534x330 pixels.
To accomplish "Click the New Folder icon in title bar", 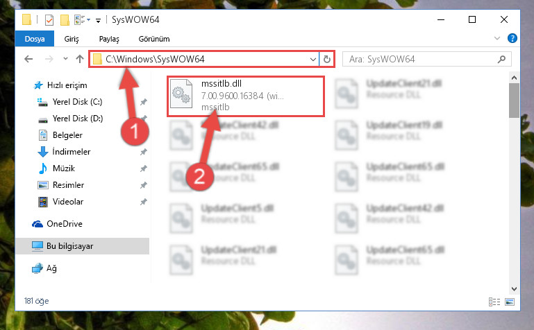I will pos(65,20).
